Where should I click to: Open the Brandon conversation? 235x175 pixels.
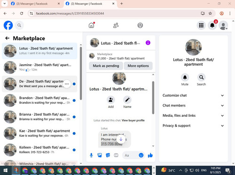point(39,100)
